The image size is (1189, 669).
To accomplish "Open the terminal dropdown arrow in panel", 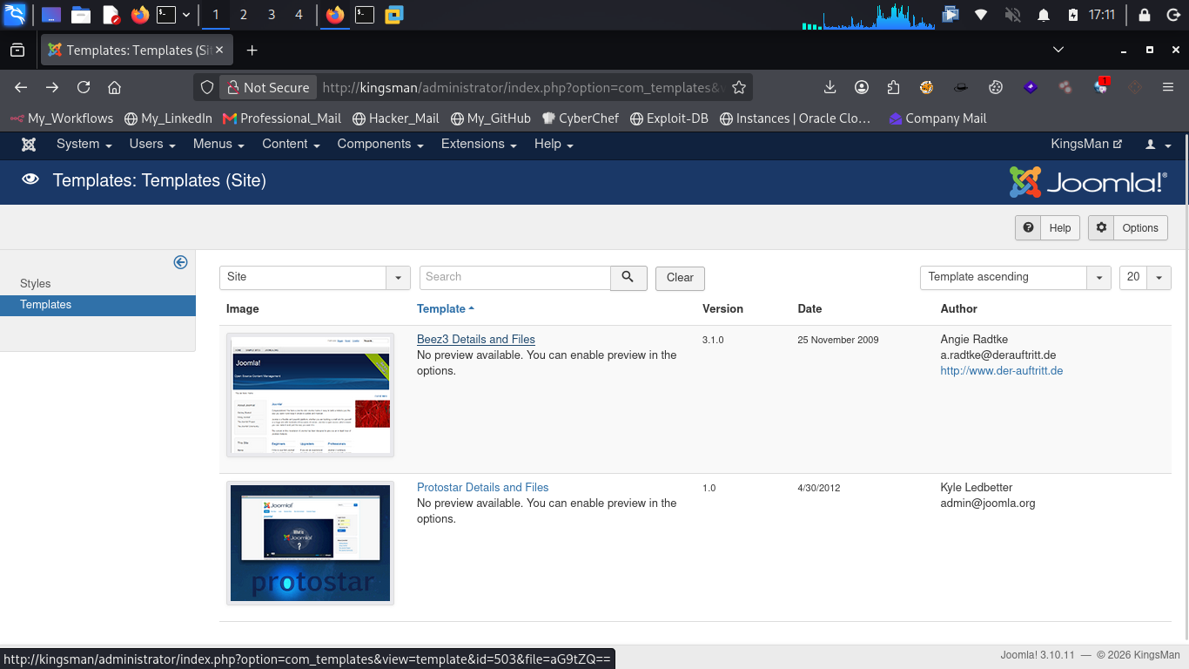I will coord(186,15).
